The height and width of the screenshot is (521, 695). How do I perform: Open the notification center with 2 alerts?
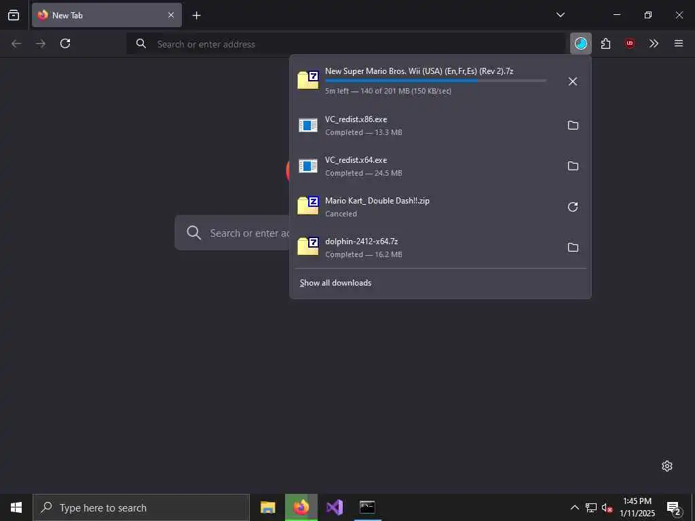[x=673, y=507]
